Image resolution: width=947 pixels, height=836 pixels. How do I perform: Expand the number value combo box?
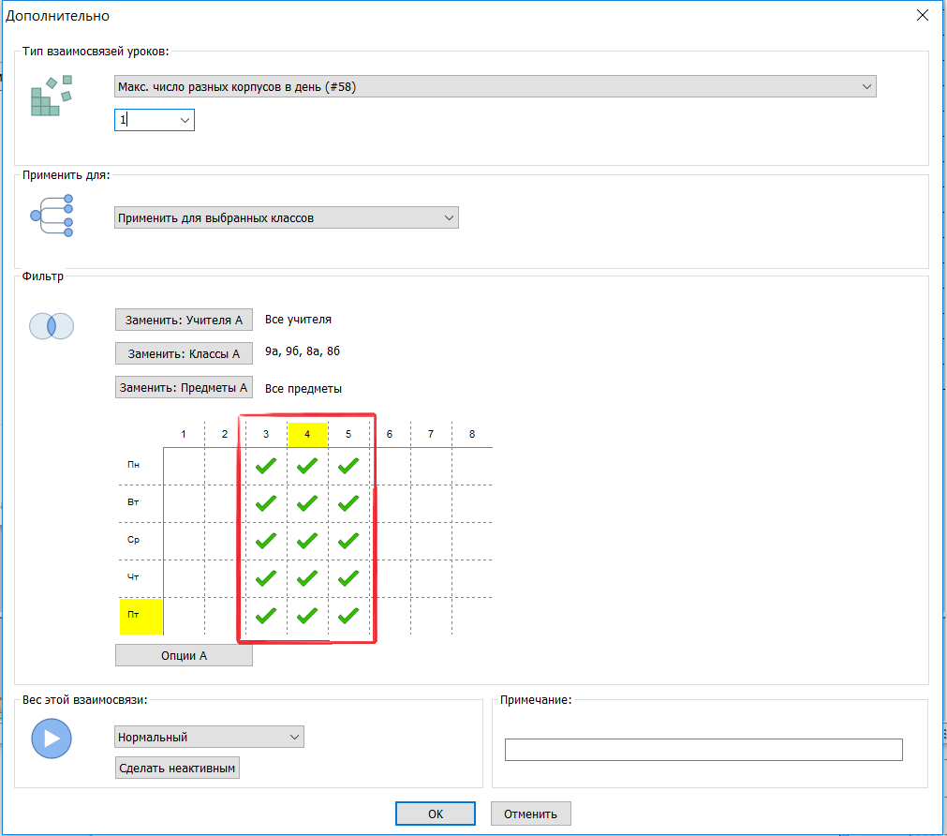(x=185, y=120)
